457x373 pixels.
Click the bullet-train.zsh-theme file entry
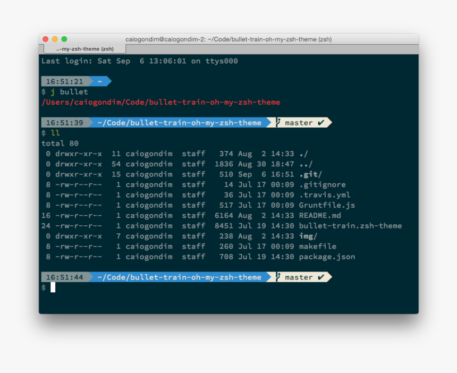[x=350, y=225]
